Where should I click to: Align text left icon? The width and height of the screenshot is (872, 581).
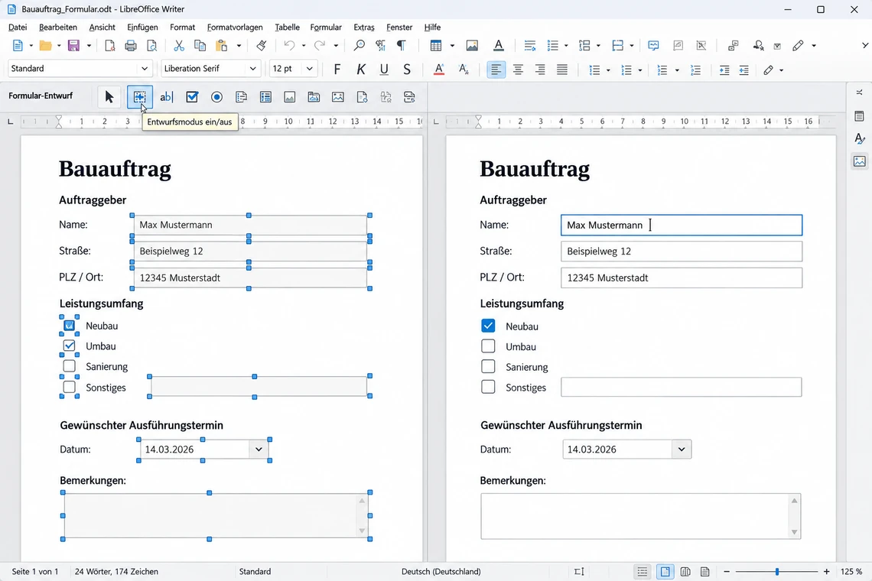tap(496, 70)
